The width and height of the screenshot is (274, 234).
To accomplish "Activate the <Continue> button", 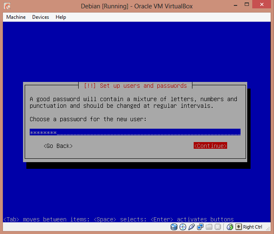I will pos(210,146).
